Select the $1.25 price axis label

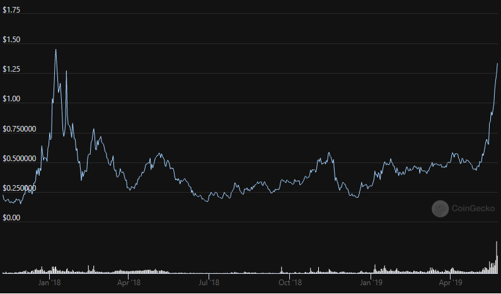point(12,69)
